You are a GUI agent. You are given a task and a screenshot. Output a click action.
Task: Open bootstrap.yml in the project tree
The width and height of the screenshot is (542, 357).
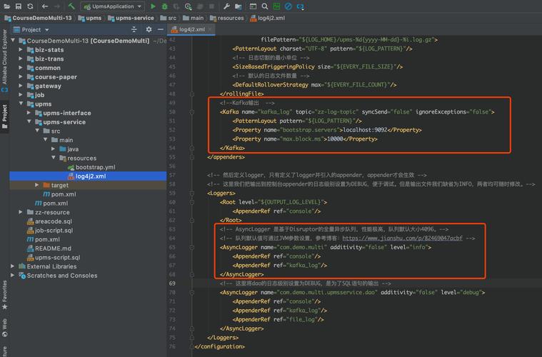point(95,167)
